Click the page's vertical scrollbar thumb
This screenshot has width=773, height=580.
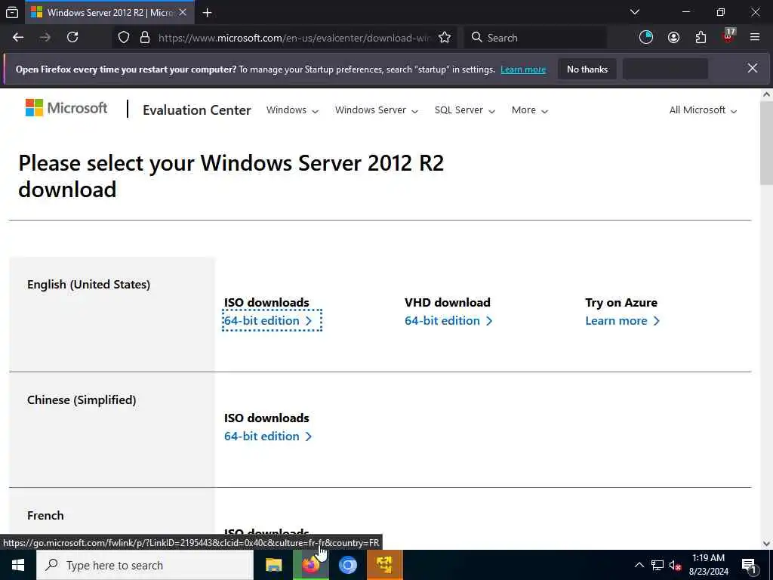pyautogui.click(x=767, y=143)
